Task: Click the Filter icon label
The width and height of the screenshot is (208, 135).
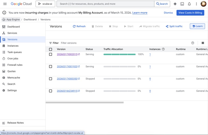Action: [x=54, y=43]
